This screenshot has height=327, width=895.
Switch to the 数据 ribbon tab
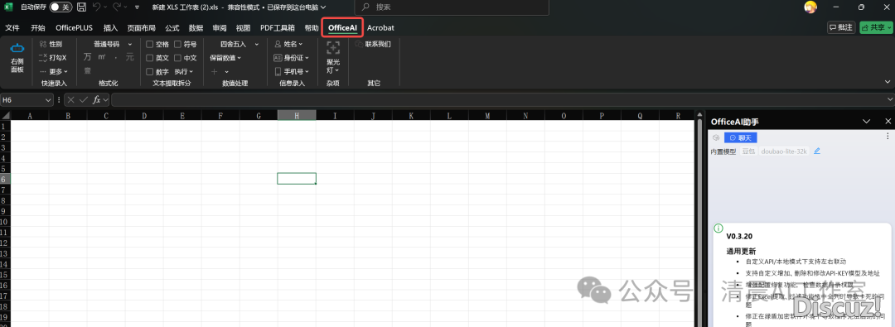pyautogui.click(x=196, y=28)
